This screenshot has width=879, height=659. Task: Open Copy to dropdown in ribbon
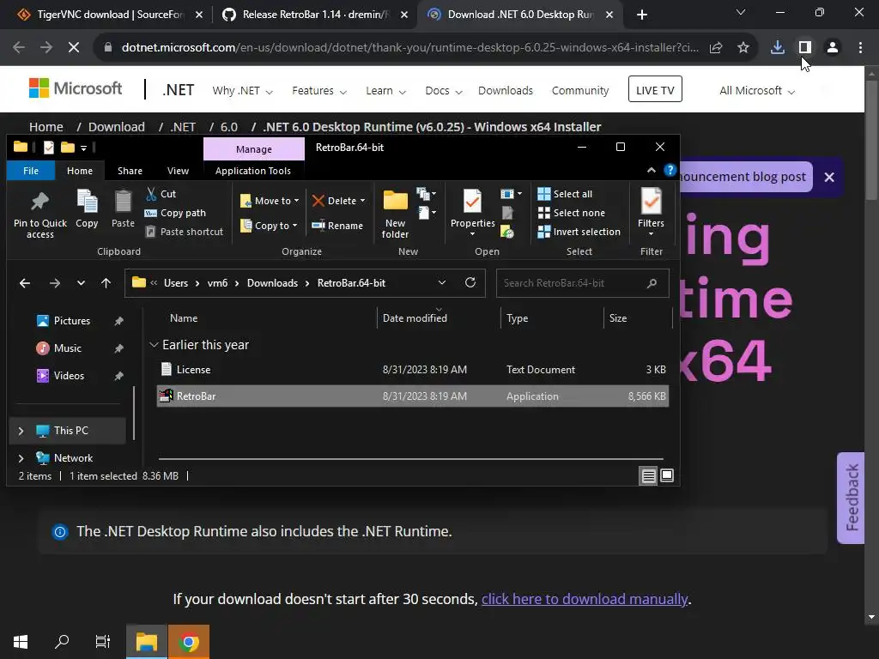(x=269, y=226)
